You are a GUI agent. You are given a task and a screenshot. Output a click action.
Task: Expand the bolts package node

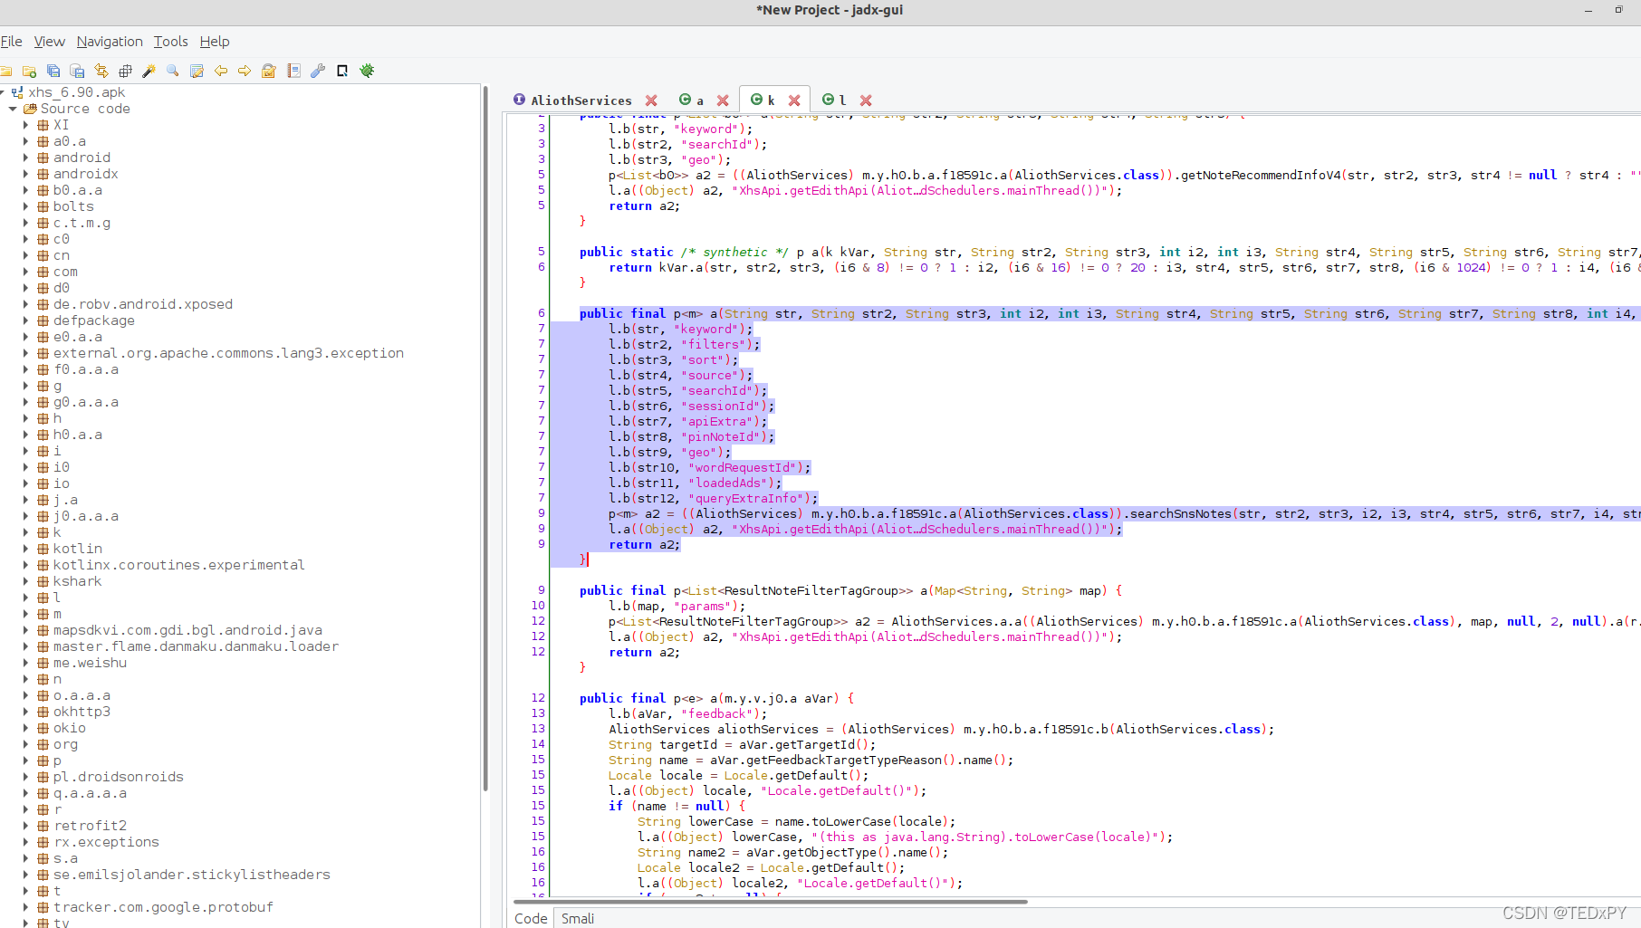click(x=25, y=206)
